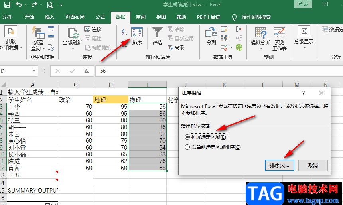Screen dimensions: 343x205
Task: Open the Get External Data (获取外部数据) menu
Action: click(11, 38)
